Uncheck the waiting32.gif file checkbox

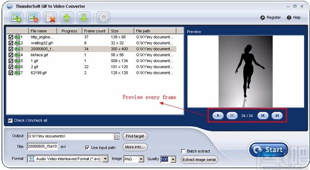[11, 43]
